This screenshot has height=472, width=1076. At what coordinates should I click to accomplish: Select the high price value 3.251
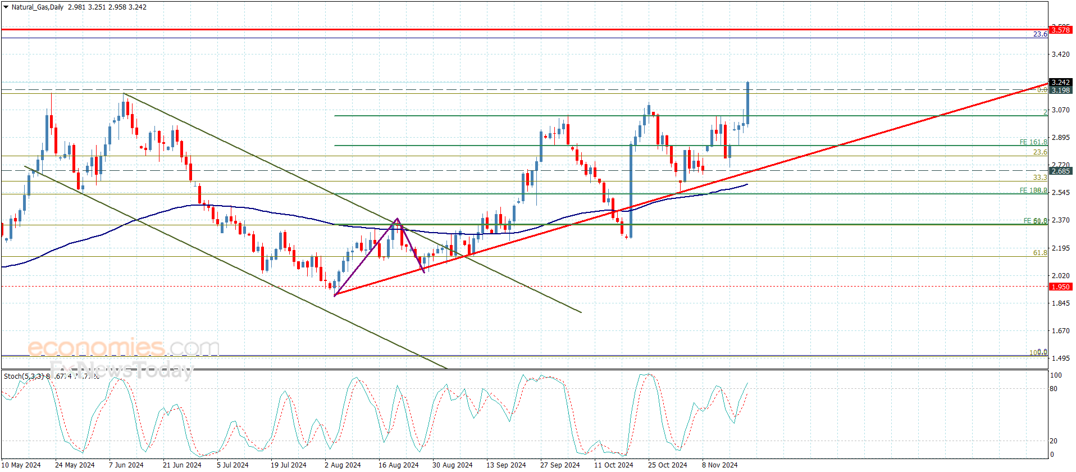[97, 7]
